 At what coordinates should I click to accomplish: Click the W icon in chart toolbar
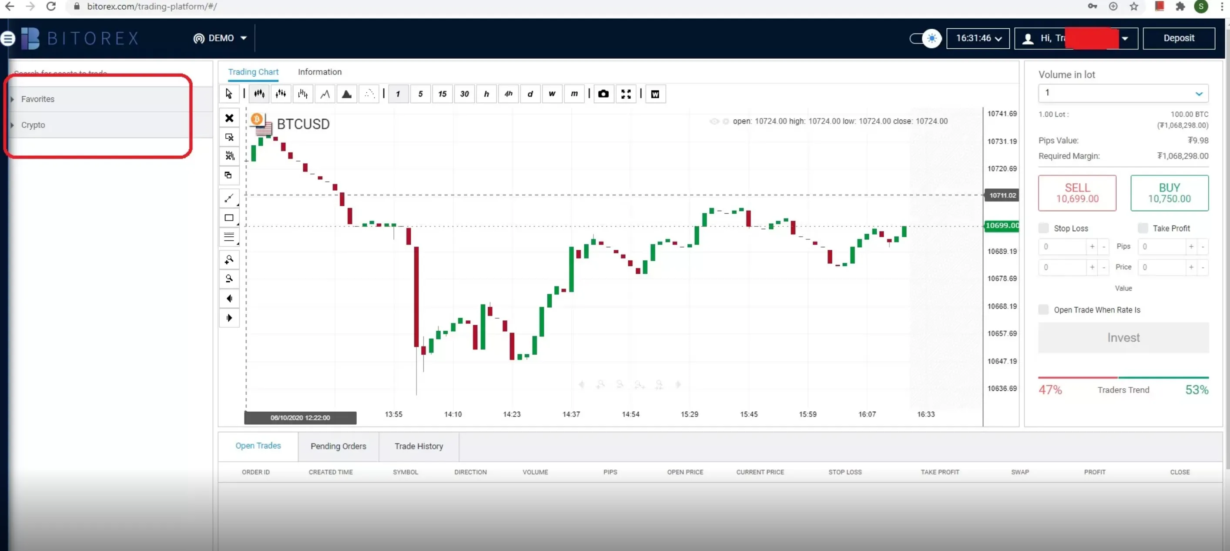click(656, 94)
